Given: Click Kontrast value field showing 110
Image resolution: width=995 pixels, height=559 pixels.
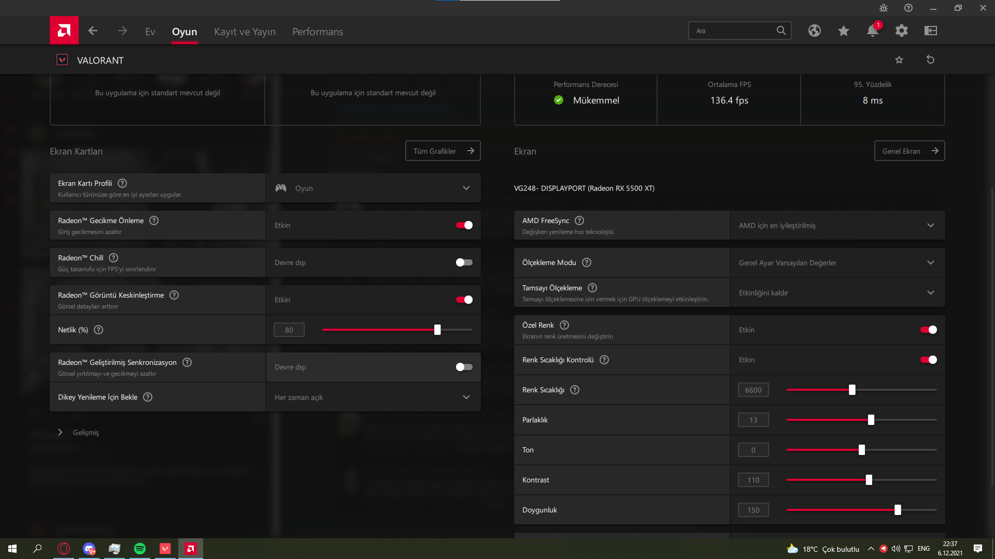Looking at the screenshot, I should [x=753, y=480].
